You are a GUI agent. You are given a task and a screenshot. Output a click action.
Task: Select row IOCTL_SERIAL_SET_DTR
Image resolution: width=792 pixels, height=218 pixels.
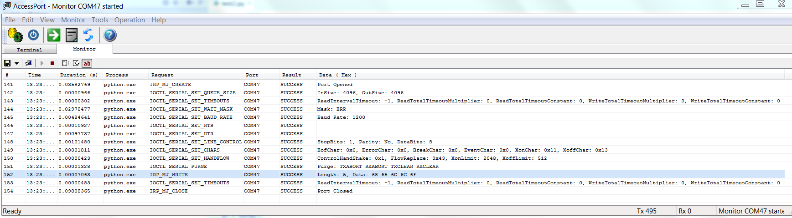click(x=393, y=134)
